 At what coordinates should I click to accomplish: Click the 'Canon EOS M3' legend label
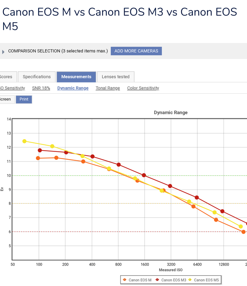coord(173,280)
